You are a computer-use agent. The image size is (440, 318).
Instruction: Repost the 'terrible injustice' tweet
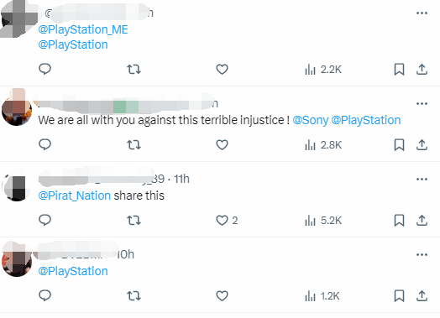pyautogui.click(x=134, y=145)
